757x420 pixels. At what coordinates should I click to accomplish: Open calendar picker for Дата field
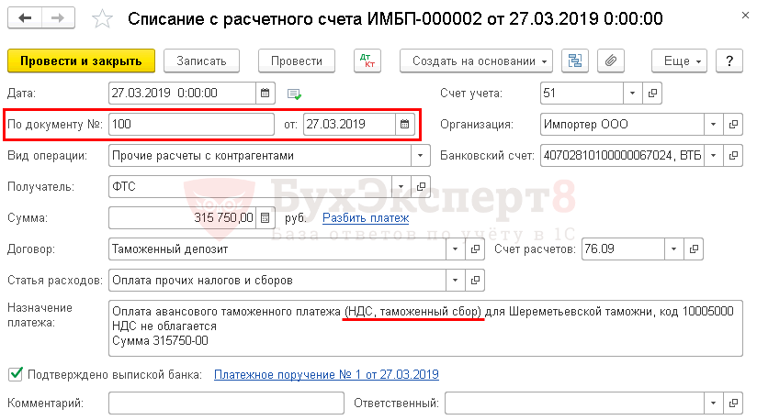tap(265, 93)
